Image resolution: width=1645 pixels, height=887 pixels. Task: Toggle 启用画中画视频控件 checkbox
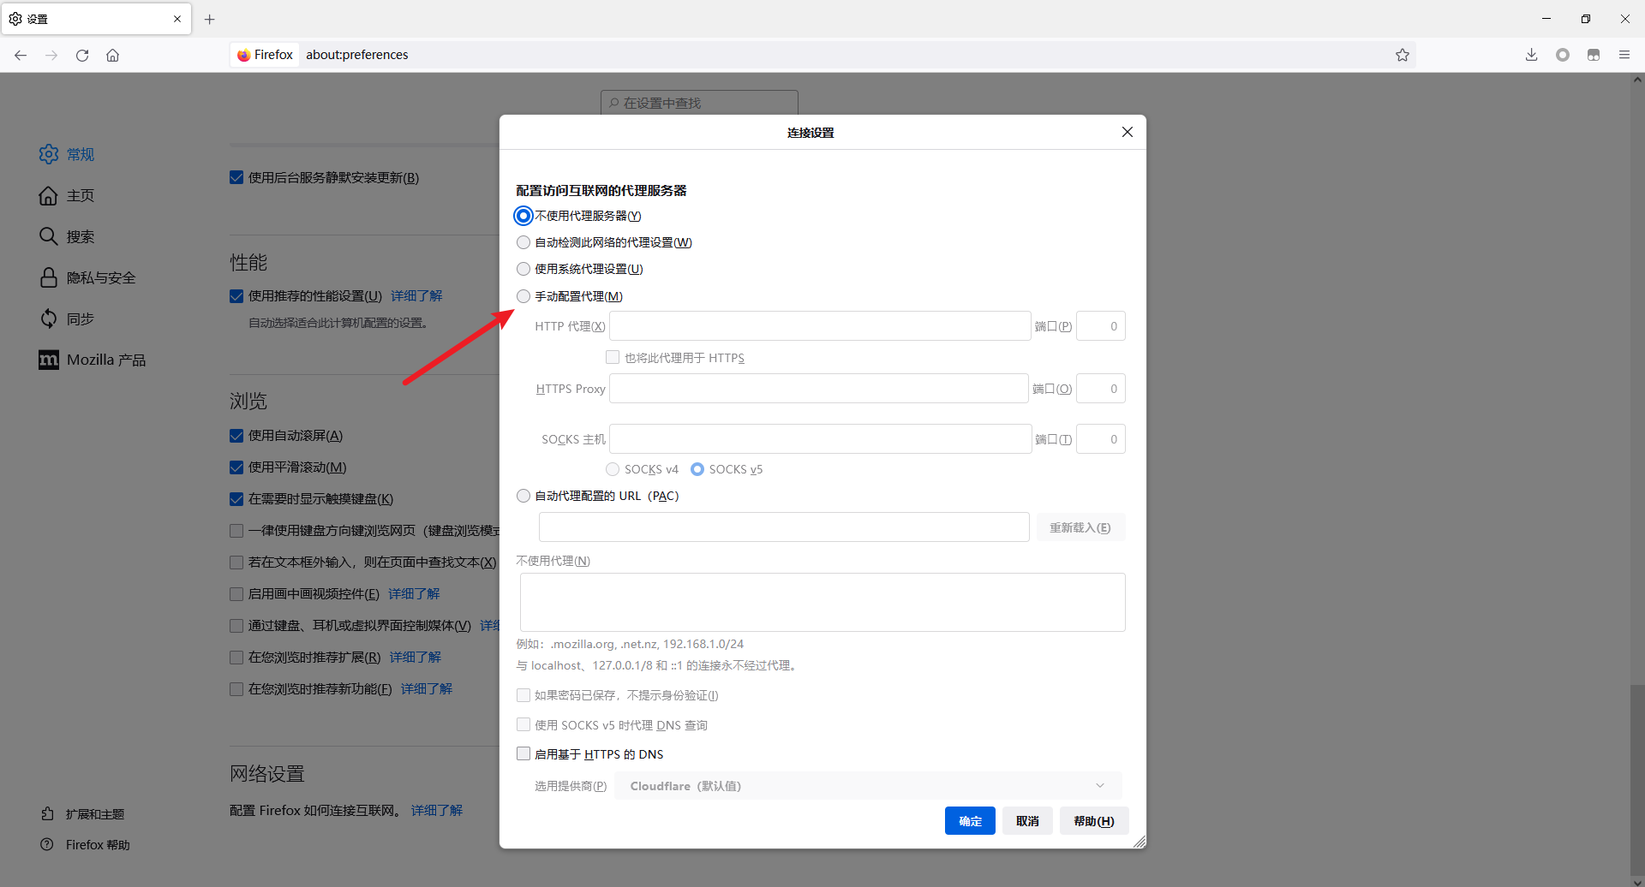tap(236, 594)
